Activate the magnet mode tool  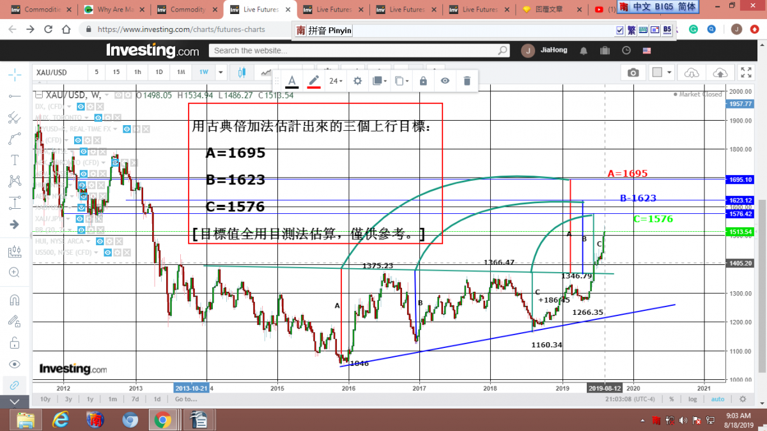(x=14, y=299)
